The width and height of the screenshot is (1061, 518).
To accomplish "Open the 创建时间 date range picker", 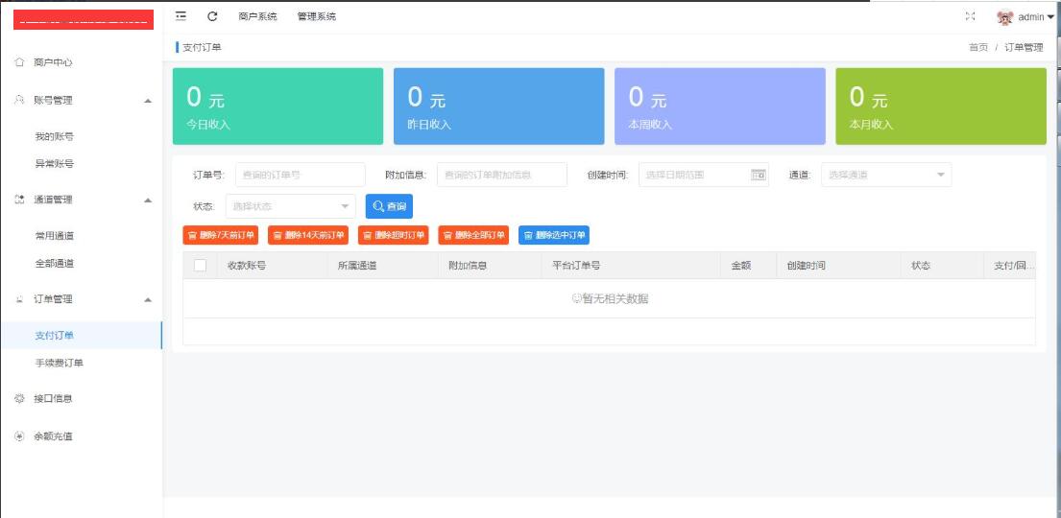I will pyautogui.click(x=704, y=175).
